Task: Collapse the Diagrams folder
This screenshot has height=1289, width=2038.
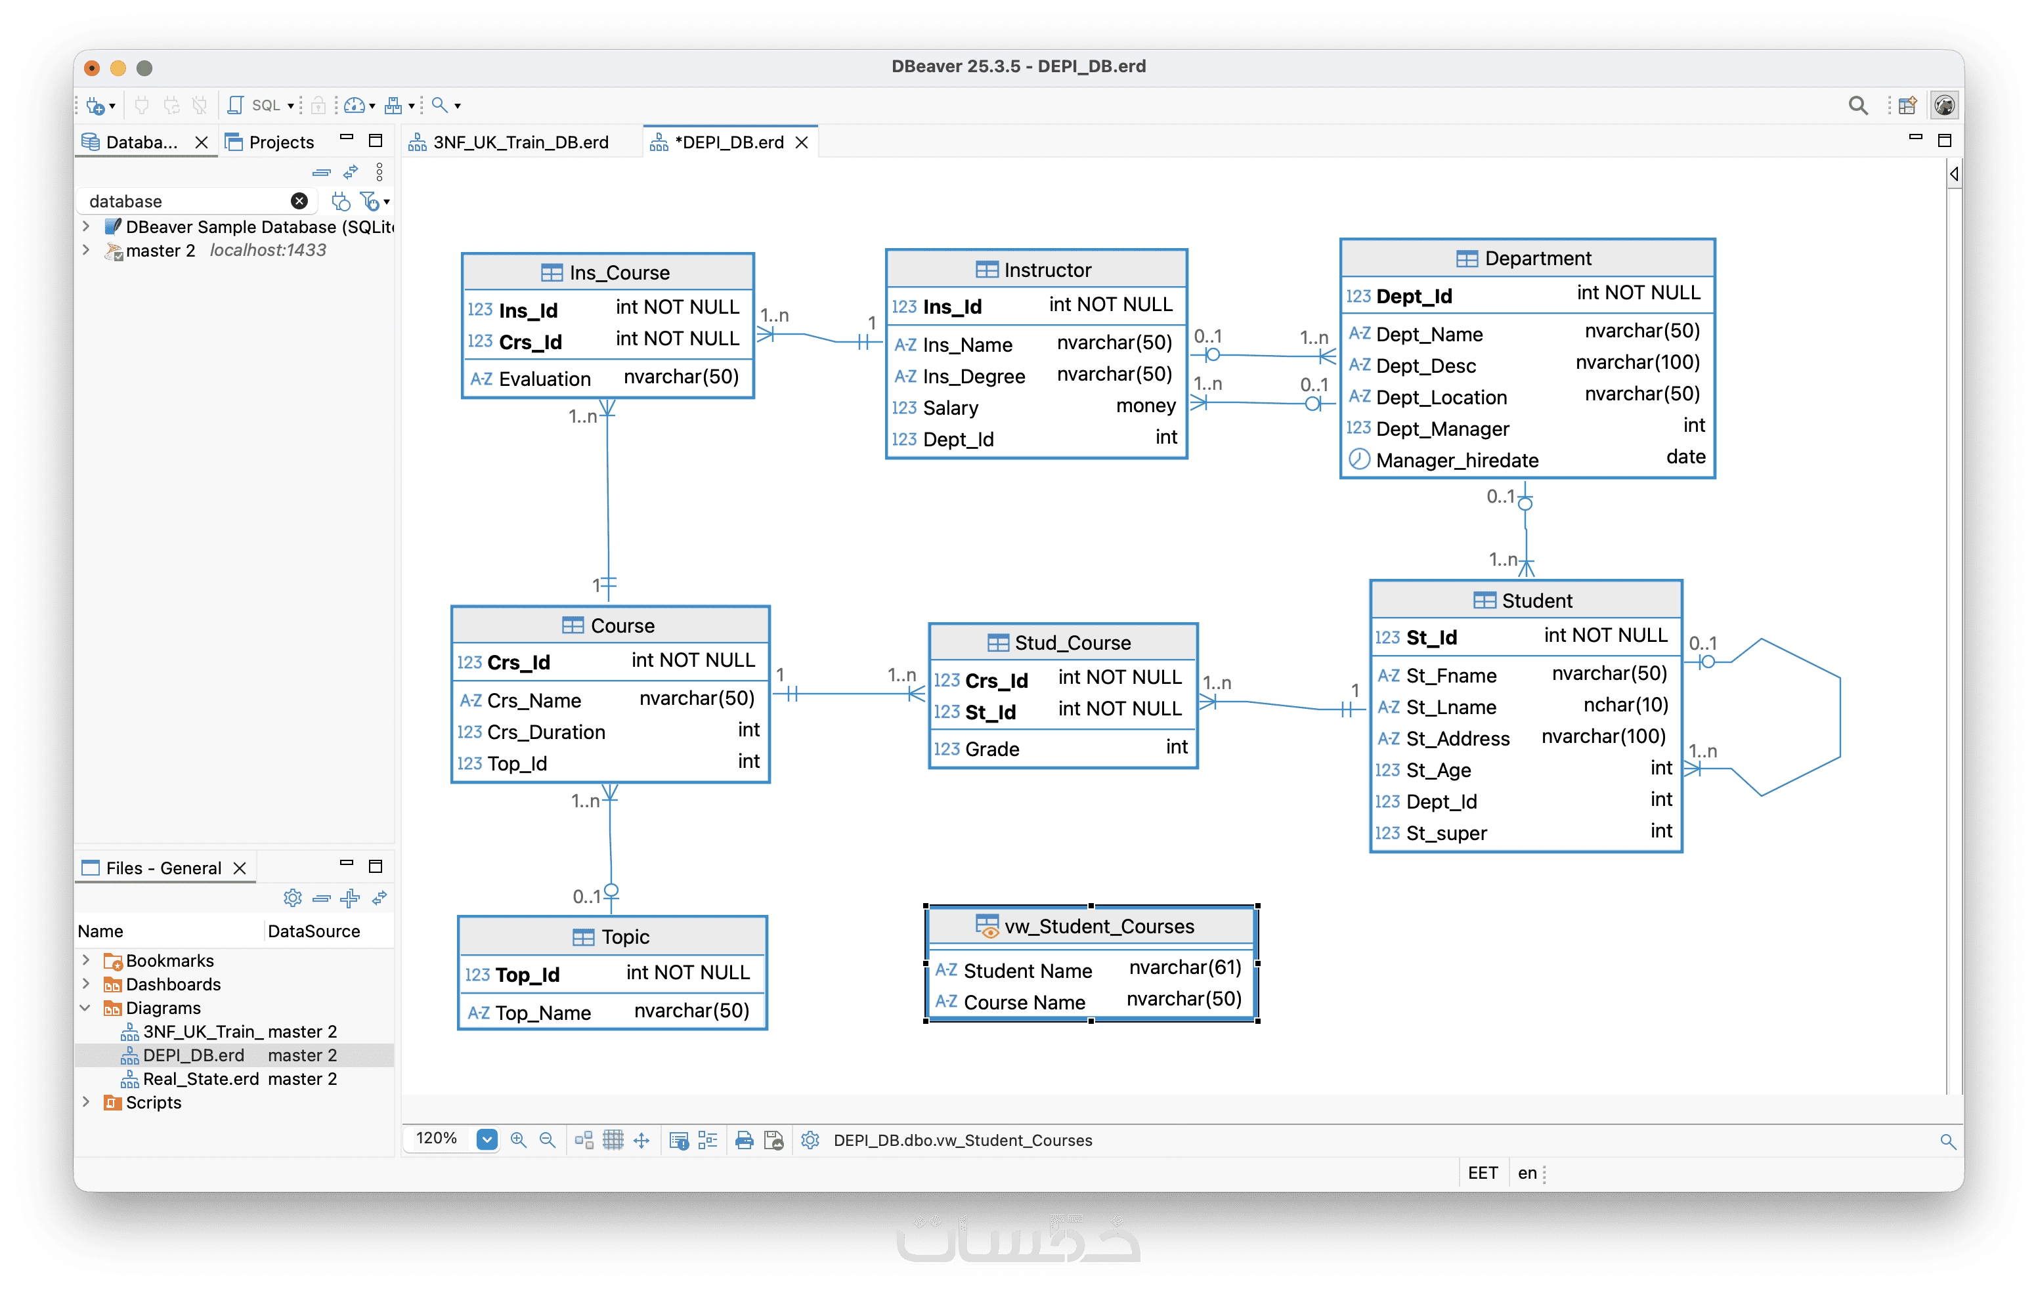Action: point(85,1007)
